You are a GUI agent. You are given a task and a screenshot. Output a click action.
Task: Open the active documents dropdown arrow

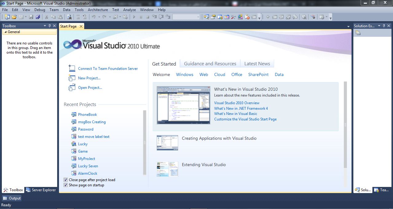tap(348, 27)
